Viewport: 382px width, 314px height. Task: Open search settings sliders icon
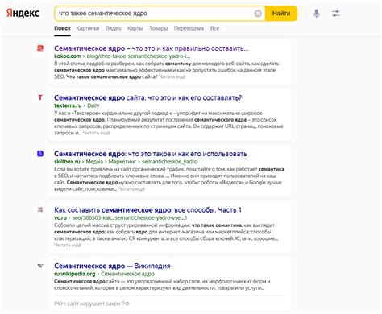coord(335,14)
